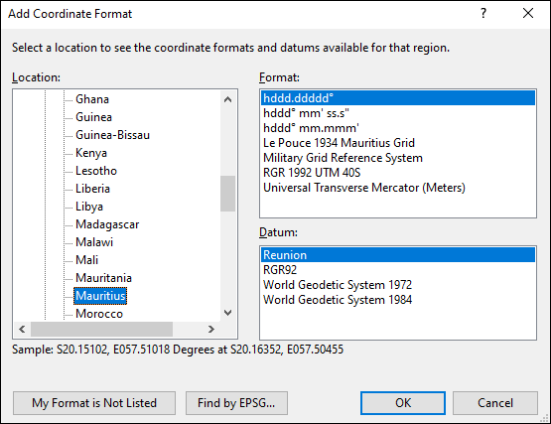Select the Reunion datum

398,255
